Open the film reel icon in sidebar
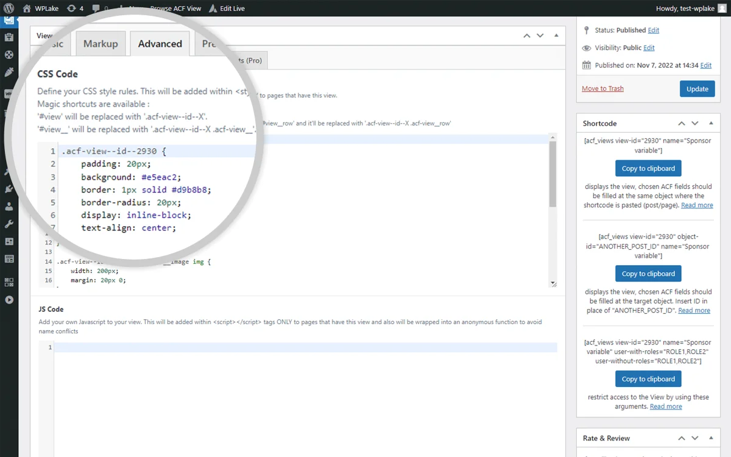 pos(9,54)
